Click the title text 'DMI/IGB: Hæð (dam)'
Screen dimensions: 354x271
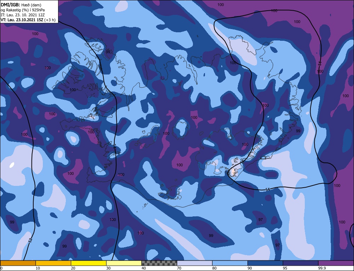[21, 5]
